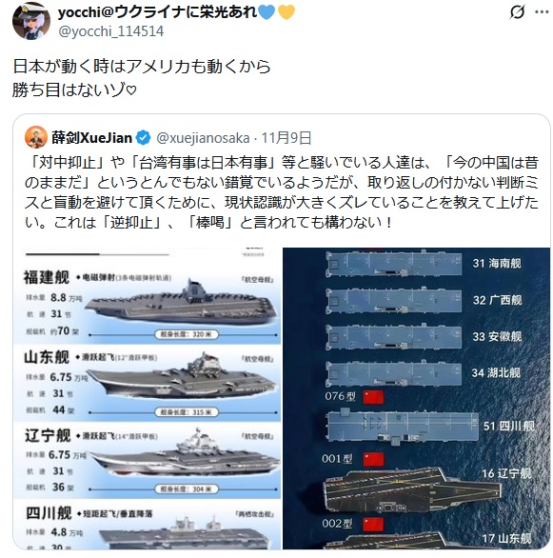
Task: Click the blue verified badge
Action: tap(144, 138)
